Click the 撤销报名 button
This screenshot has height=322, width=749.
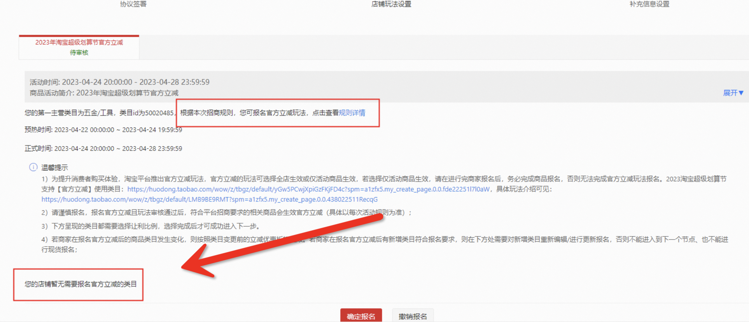click(413, 315)
